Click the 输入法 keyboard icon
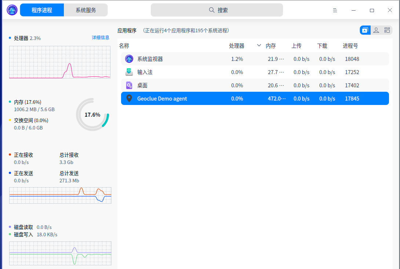The image size is (400, 269). (129, 72)
